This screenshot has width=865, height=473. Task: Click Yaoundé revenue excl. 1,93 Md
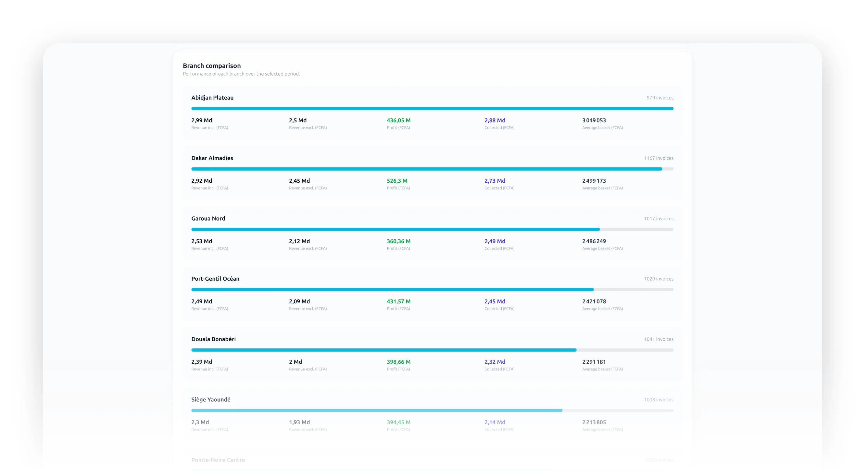coord(299,422)
